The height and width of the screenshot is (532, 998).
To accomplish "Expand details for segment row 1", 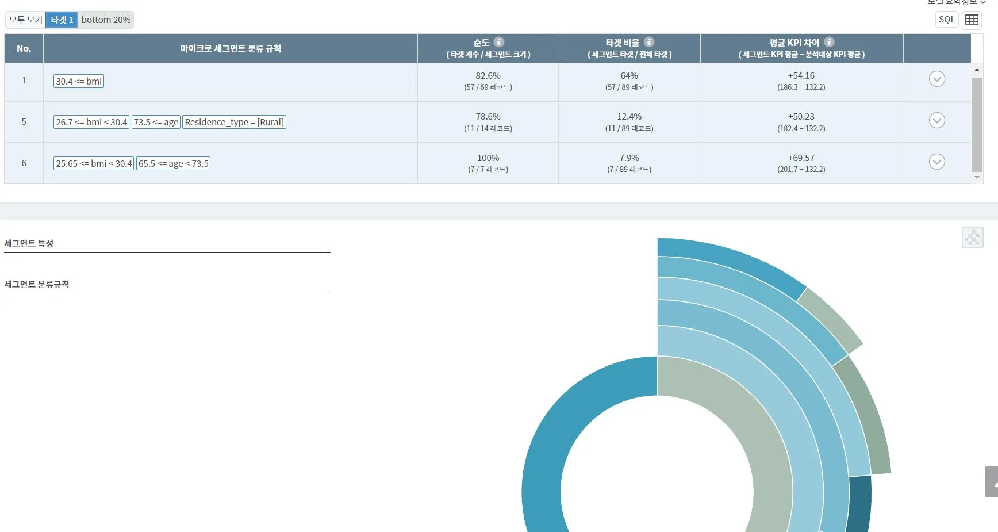I will click(x=937, y=79).
